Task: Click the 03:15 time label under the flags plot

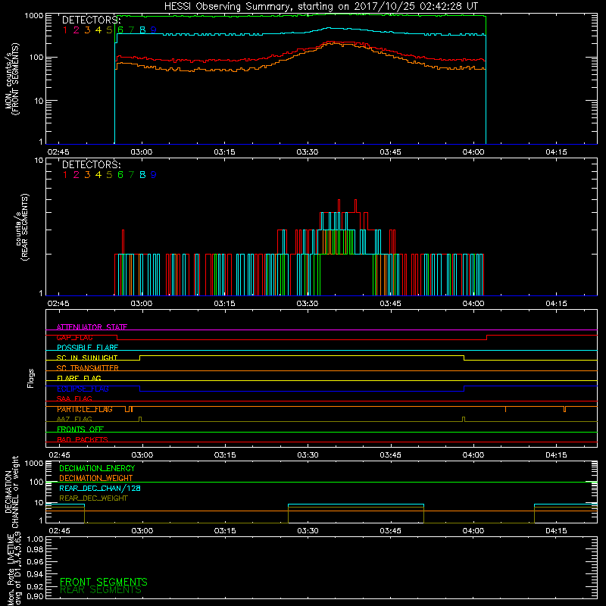Action: point(225,455)
